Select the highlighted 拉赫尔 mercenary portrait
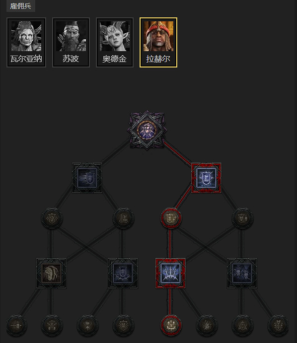 coord(158,42)
